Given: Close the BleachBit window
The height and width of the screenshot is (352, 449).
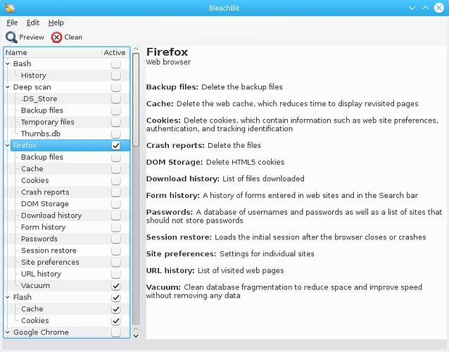Looking at the screenshot, I should pos(440,8).
